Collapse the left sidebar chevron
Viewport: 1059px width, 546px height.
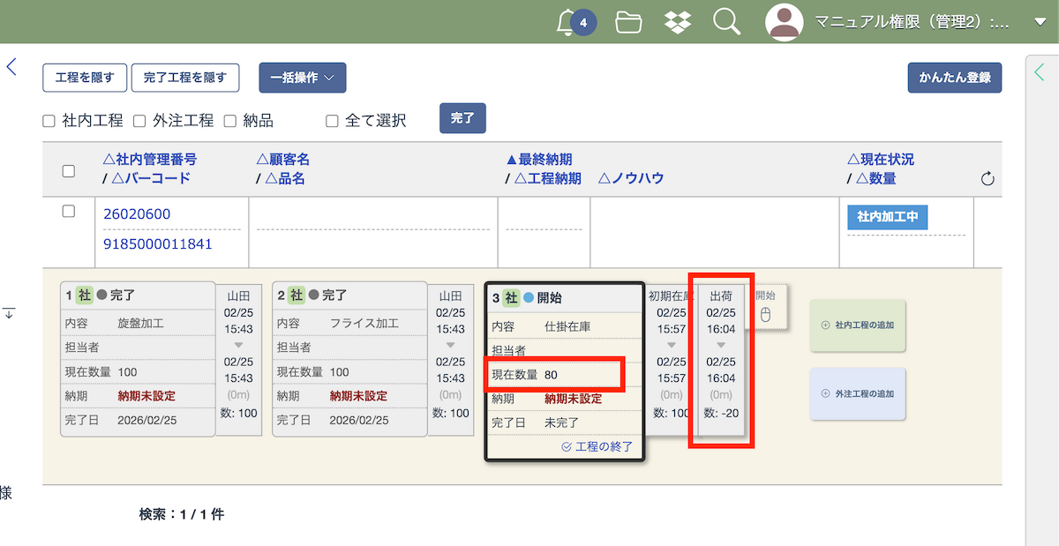tap(11, 67)
